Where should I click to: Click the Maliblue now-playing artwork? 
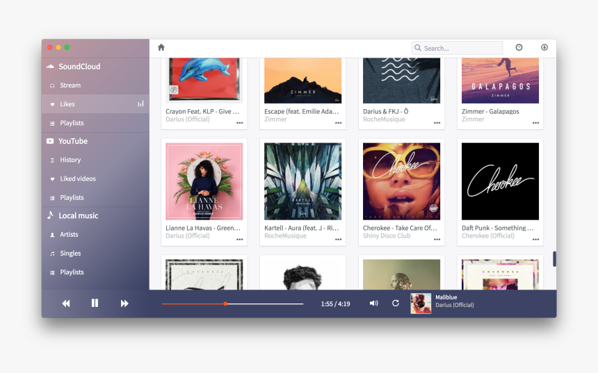421,304
